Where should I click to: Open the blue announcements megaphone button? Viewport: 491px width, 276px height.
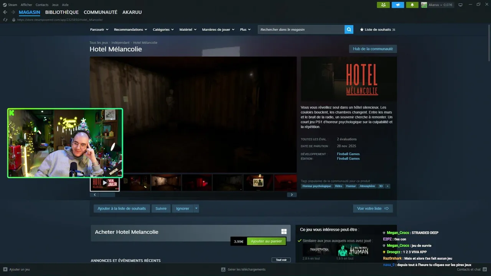click(398, 5)
